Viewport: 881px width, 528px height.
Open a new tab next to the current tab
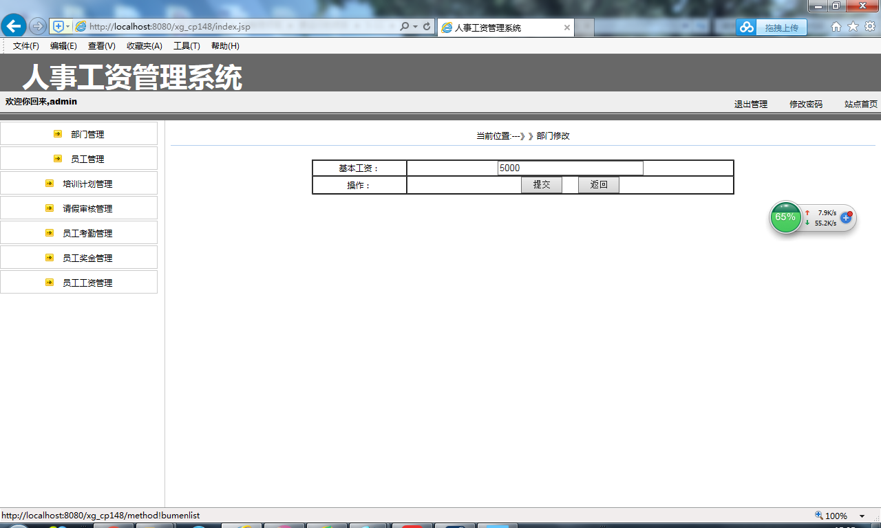pyautogui.click(x=584, y=27)
